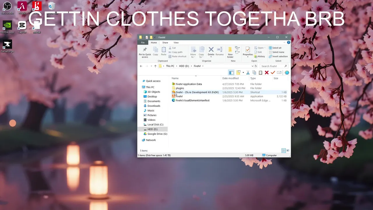Click the copy pages icon in lower toolbar
373x210 pixels.
tap(254, 73)
